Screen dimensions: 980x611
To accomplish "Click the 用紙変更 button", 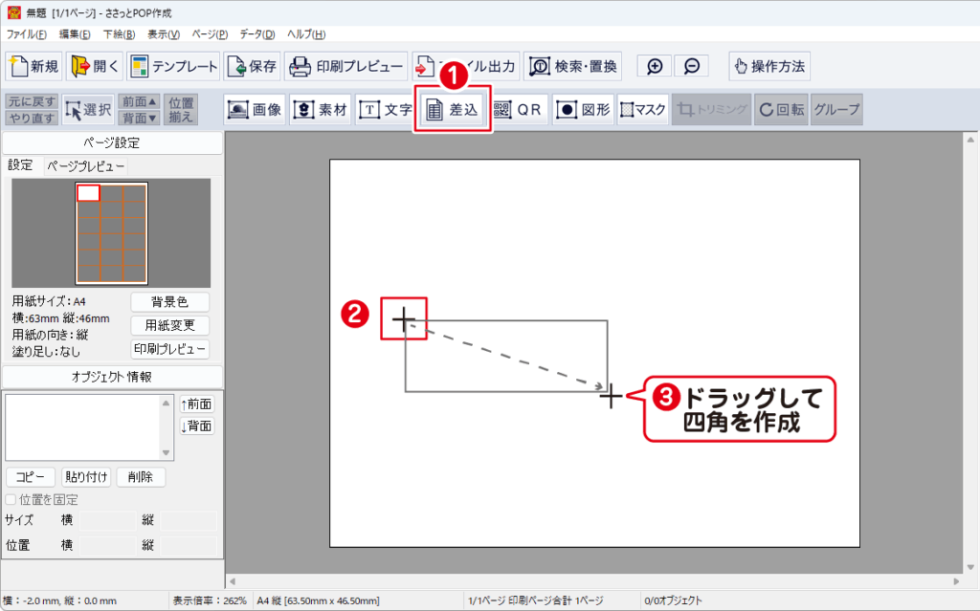I will [x=169, y=325].
